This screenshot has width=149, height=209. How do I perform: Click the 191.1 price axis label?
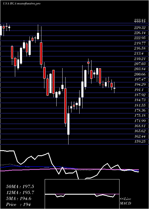(139, 90)
